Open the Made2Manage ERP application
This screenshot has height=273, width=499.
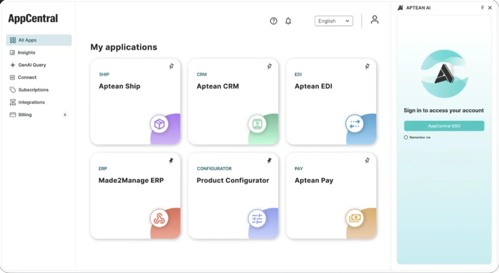135,196
